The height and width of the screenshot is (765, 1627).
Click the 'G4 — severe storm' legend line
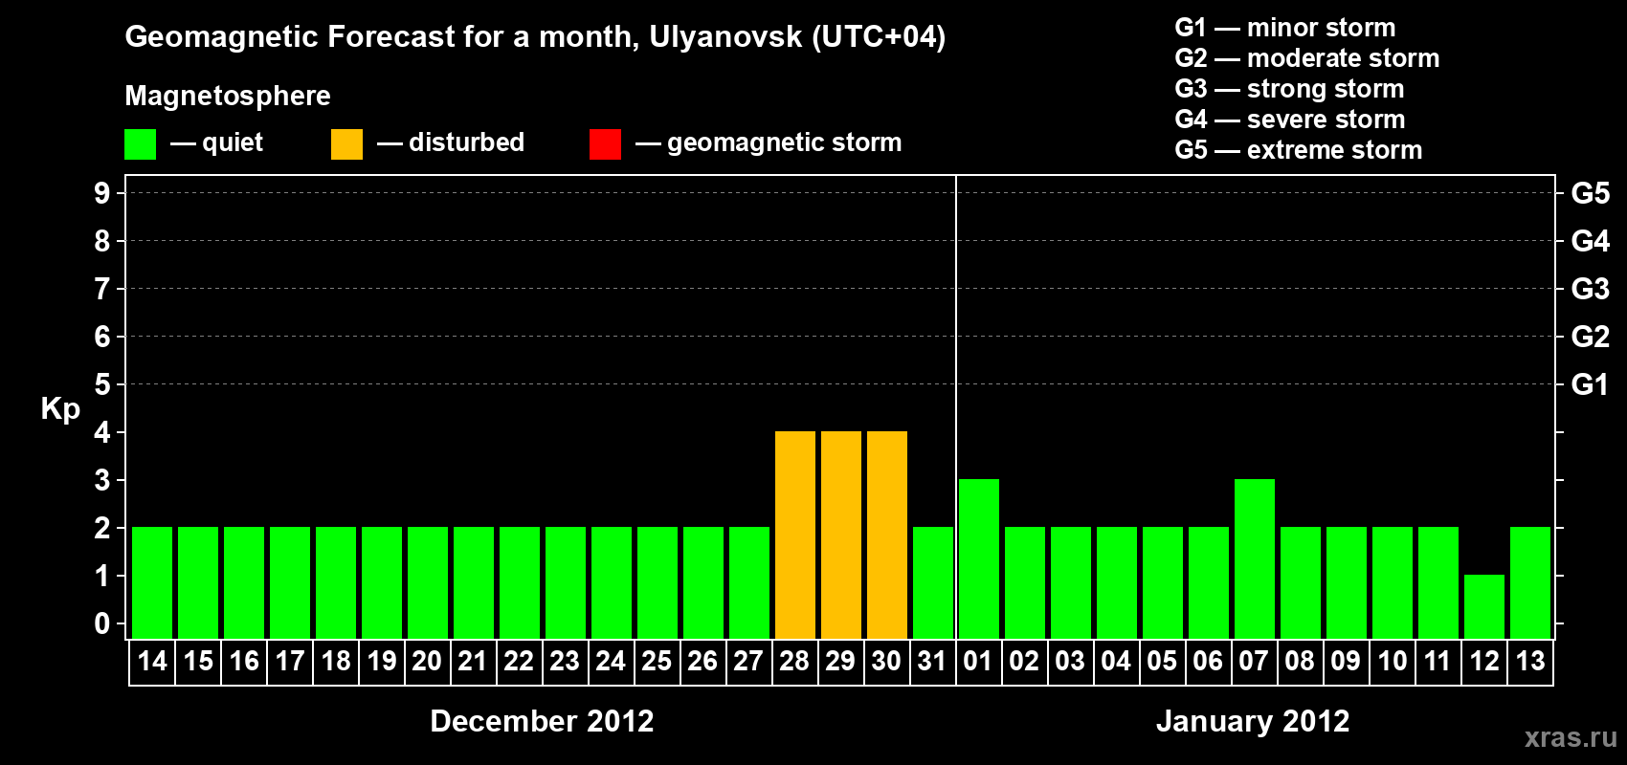1290,120
